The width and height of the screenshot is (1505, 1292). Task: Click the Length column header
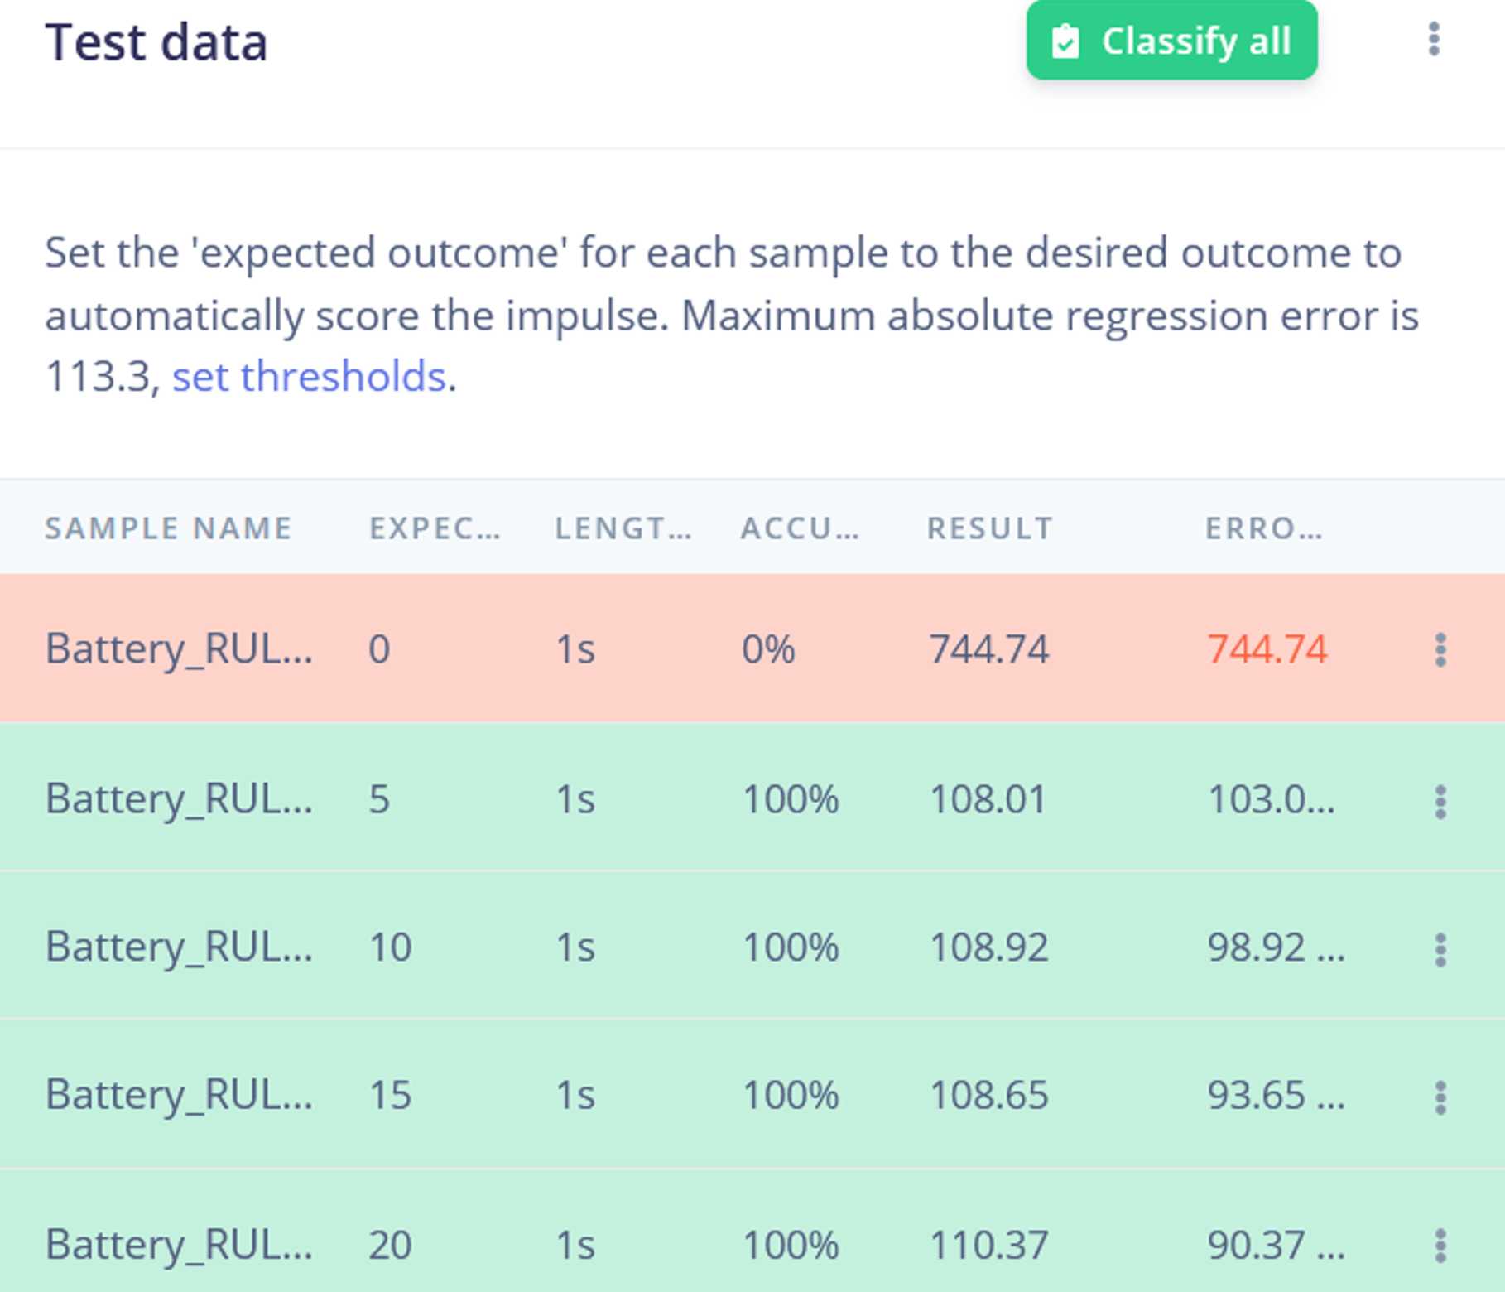[x=623, y=528]
